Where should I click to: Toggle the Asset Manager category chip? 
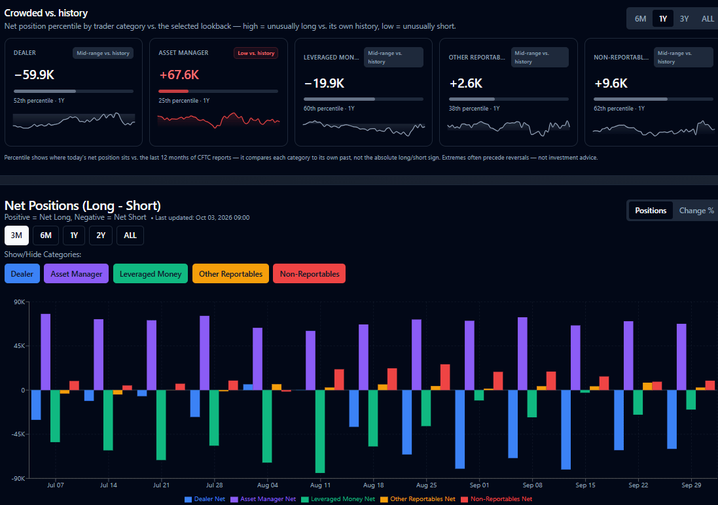(x=77, y=274)
